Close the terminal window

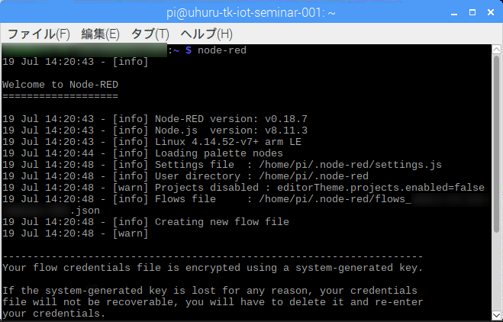[489, 11]
